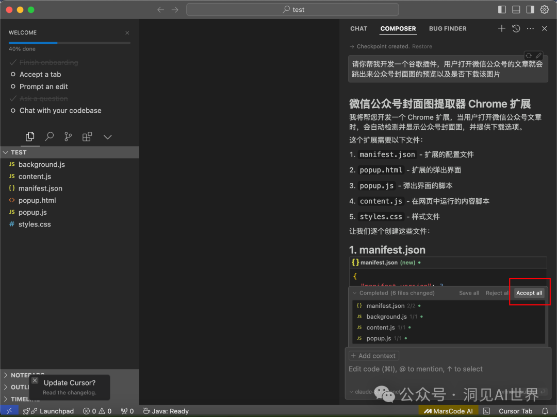The height and width of the screenshot is (417, 557).
Task: Click the Restore checkpoint link
Action: point(422,46)
